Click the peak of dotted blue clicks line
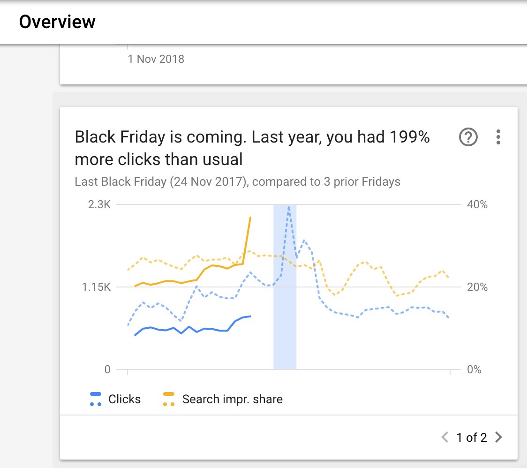Screen dimensions: 527x468 pos(289,208)
